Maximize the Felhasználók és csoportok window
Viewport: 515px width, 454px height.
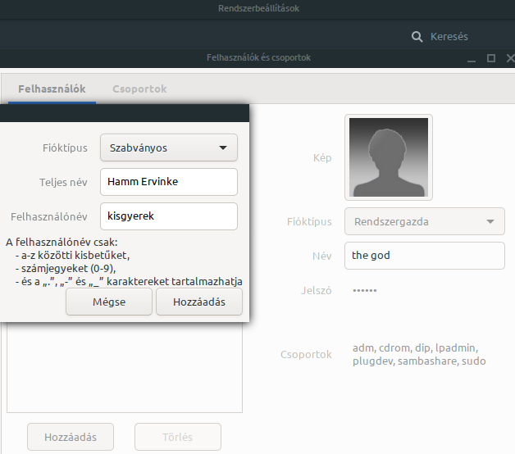(491, 58)
